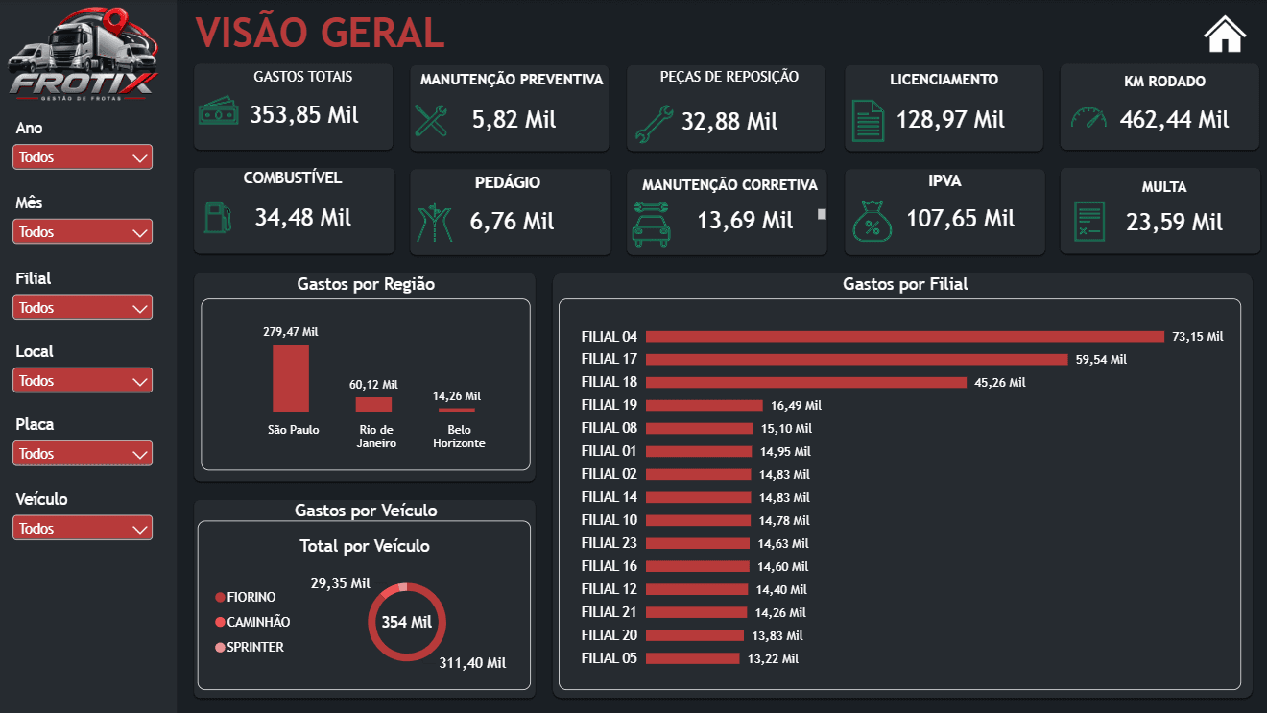This screenshot has height=713, width=1267.
Task: Click the fuel pump Combustível icon
Action: click(x=218, y=217)
